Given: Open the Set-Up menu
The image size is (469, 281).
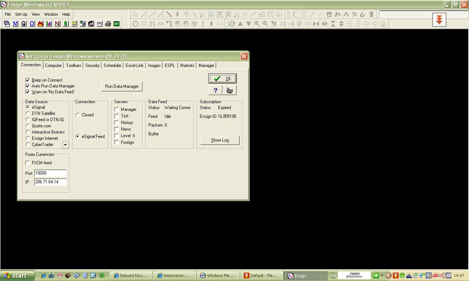Looking at the screenshot, I should (x=21, y=14).
